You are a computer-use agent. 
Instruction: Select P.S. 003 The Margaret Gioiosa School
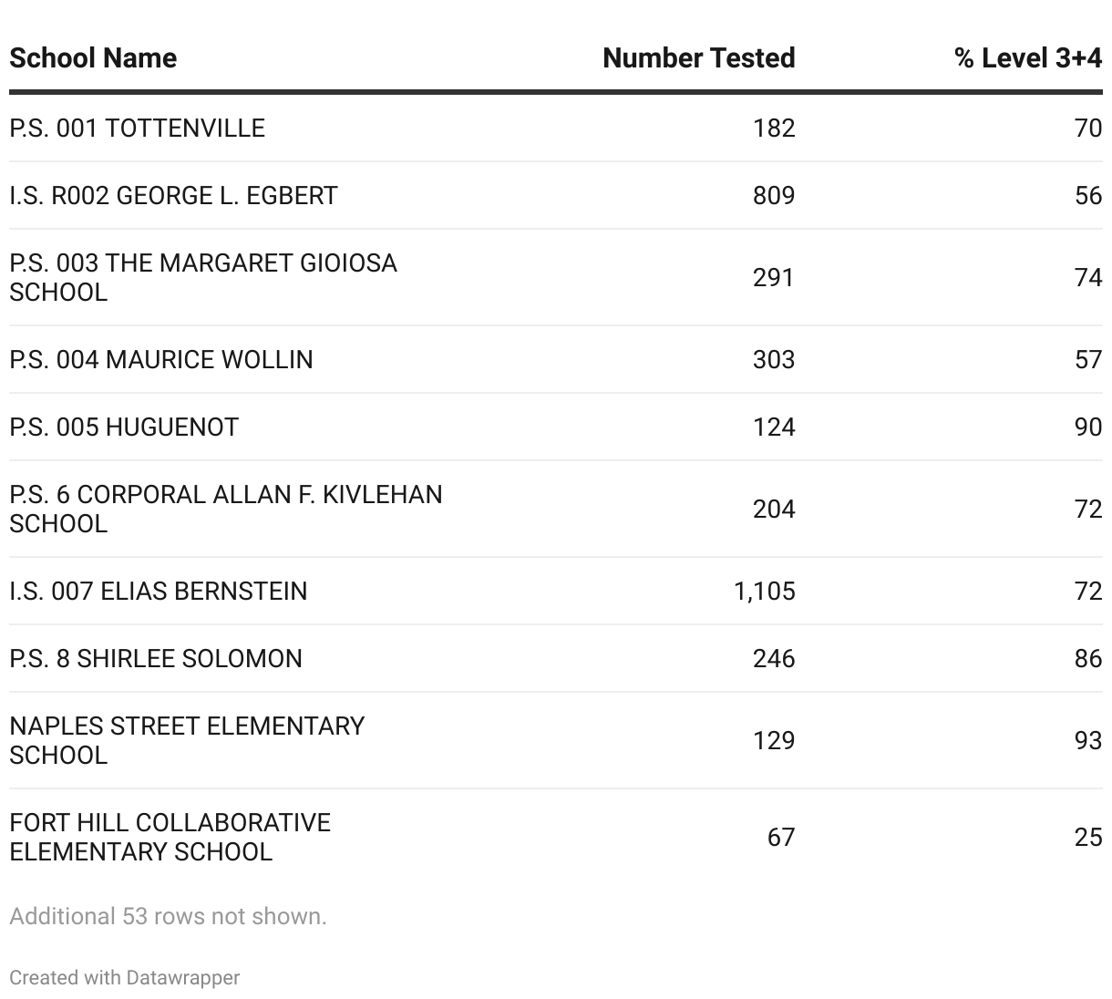point(202,277)
